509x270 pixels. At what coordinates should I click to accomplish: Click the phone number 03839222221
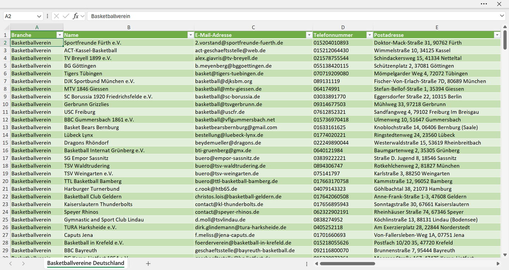point(343,158)
